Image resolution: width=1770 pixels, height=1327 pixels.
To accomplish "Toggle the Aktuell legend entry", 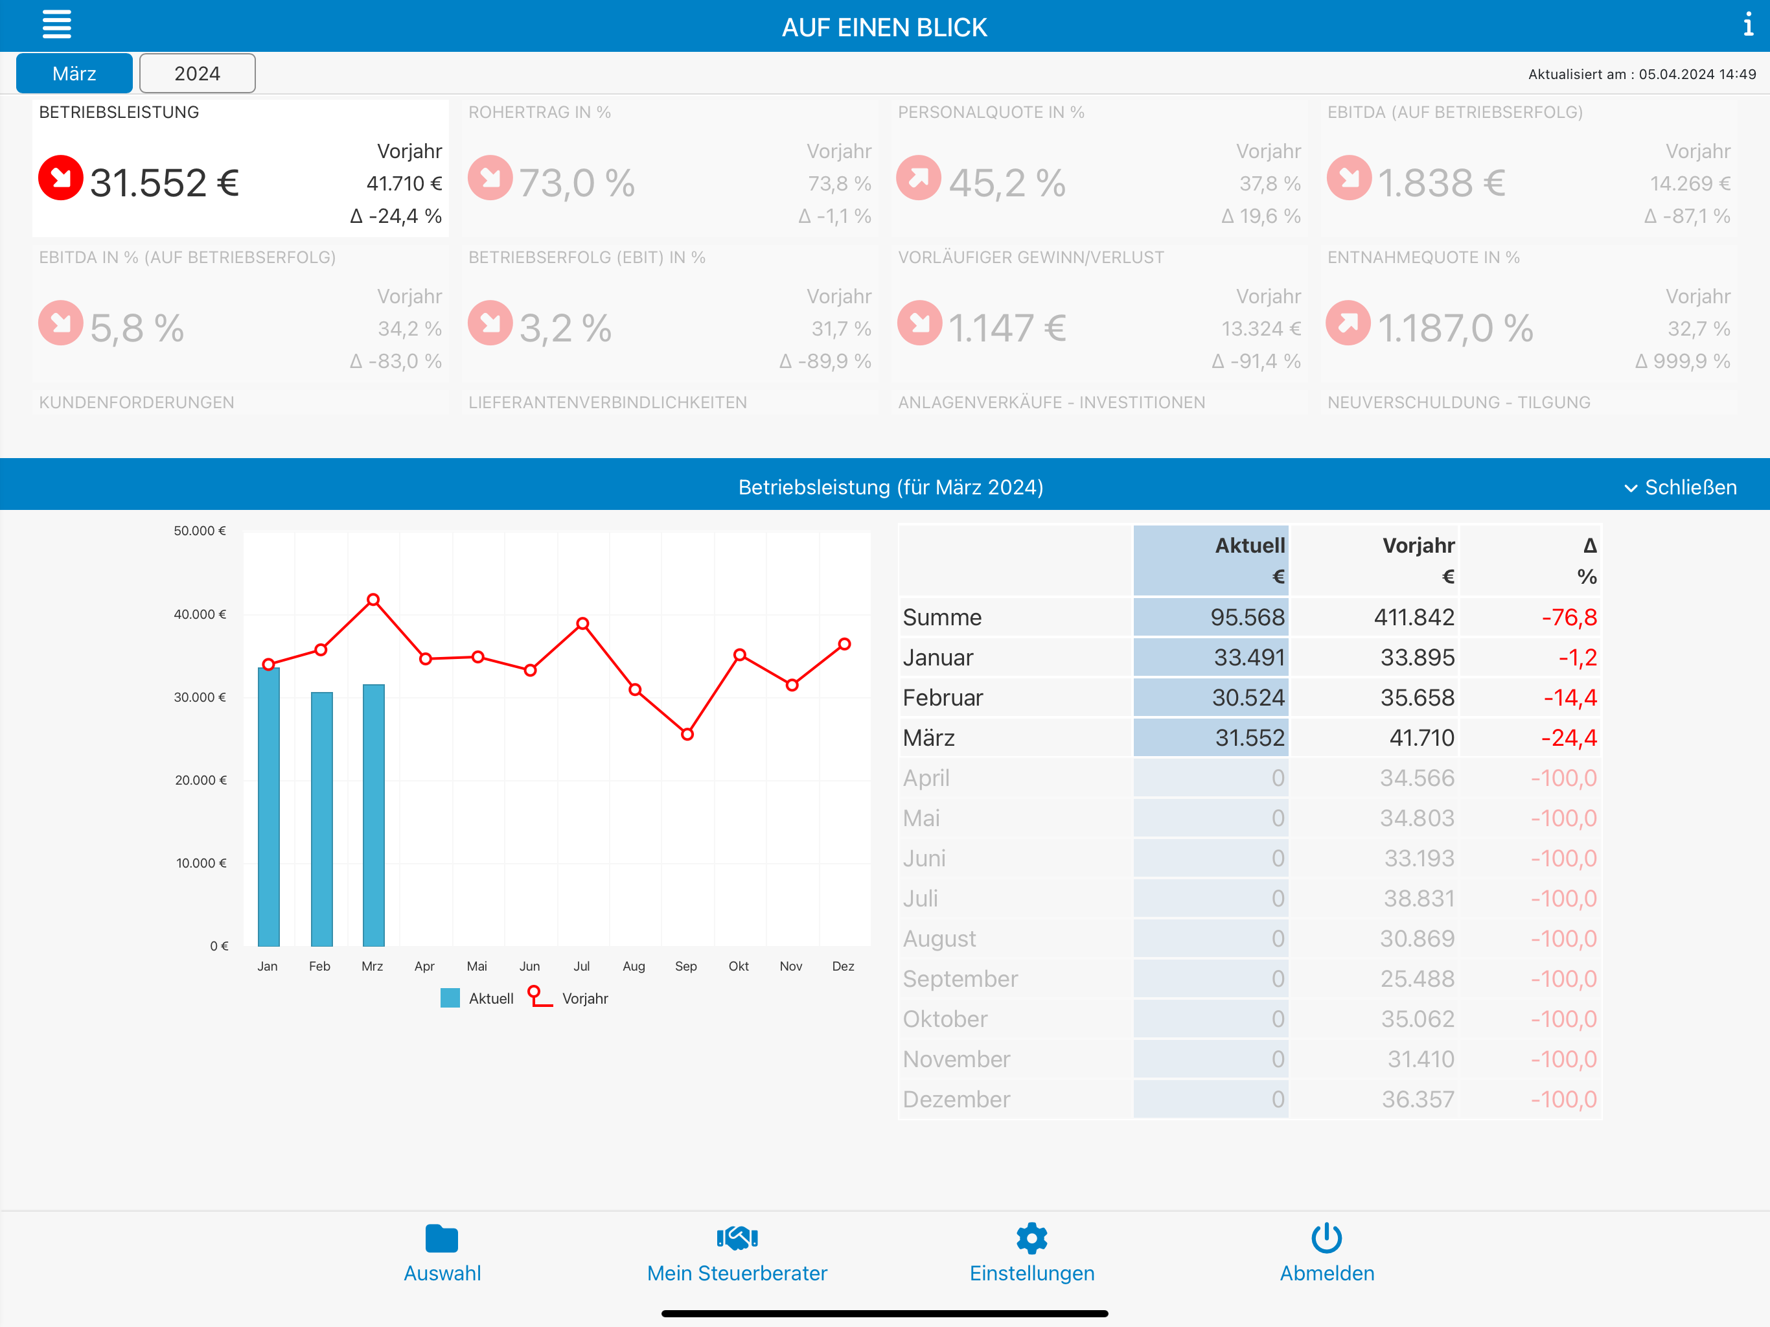I will (477, 998).
